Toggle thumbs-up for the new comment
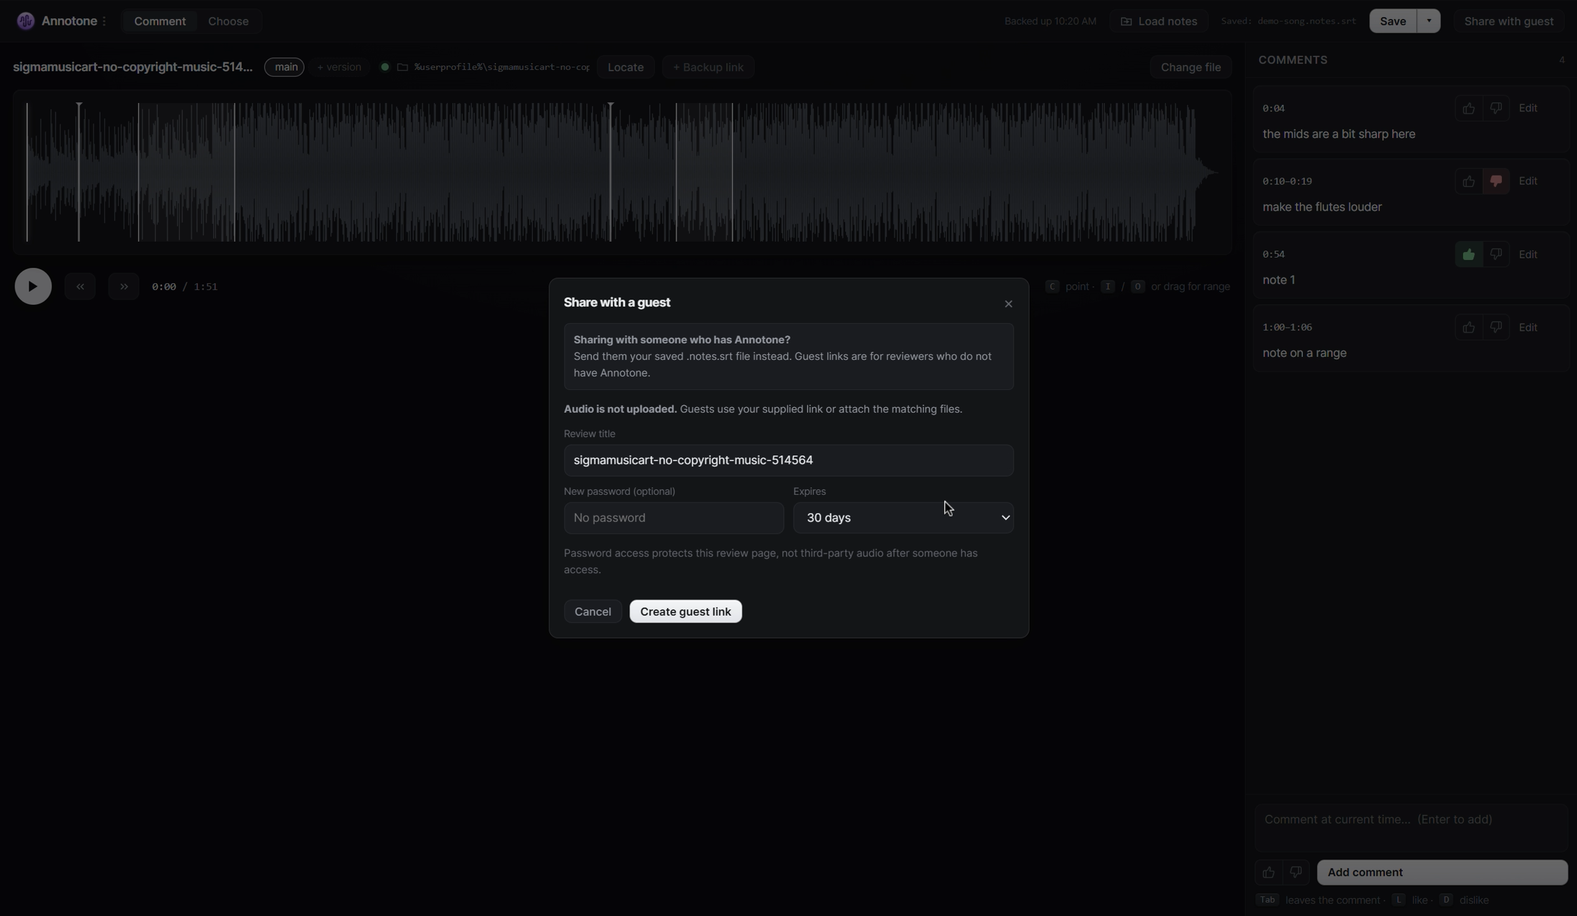1577x916 pixels. pos(1268,873)
